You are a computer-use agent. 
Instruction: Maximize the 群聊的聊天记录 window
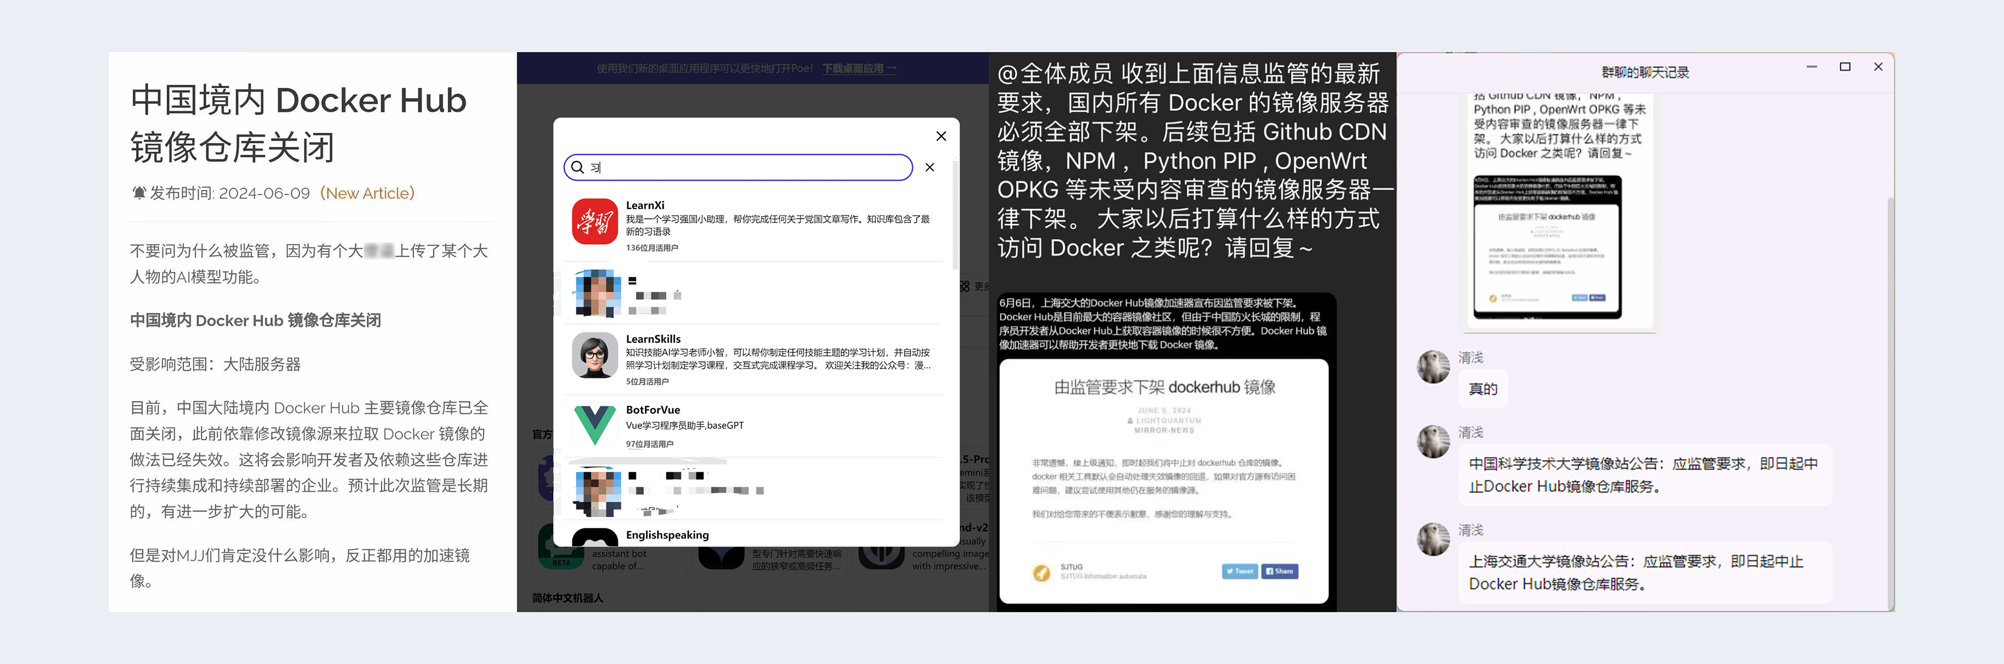point(1844,67)
